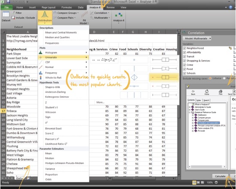Select the diamond mean plot thumbnail

(x=134, y=77)
